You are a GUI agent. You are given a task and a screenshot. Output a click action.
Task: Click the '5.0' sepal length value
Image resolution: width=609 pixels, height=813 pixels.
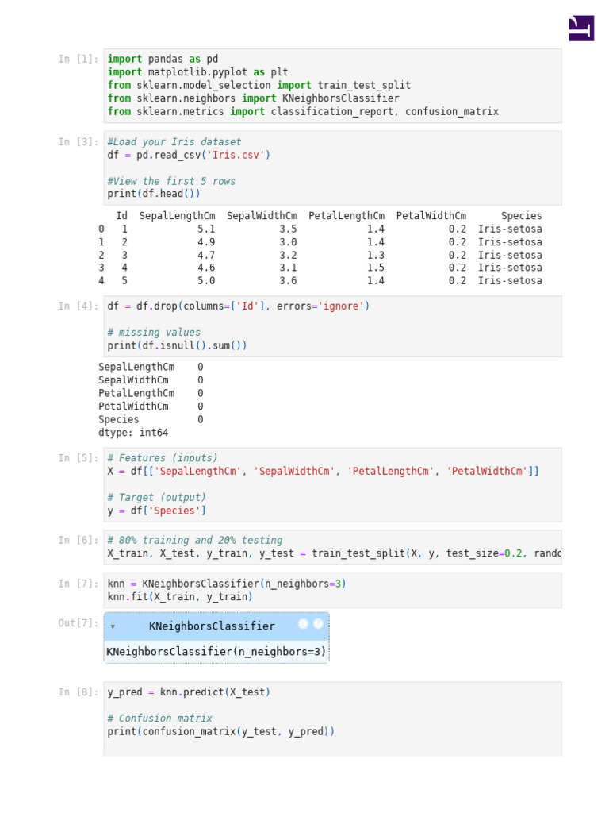point(206,280)
